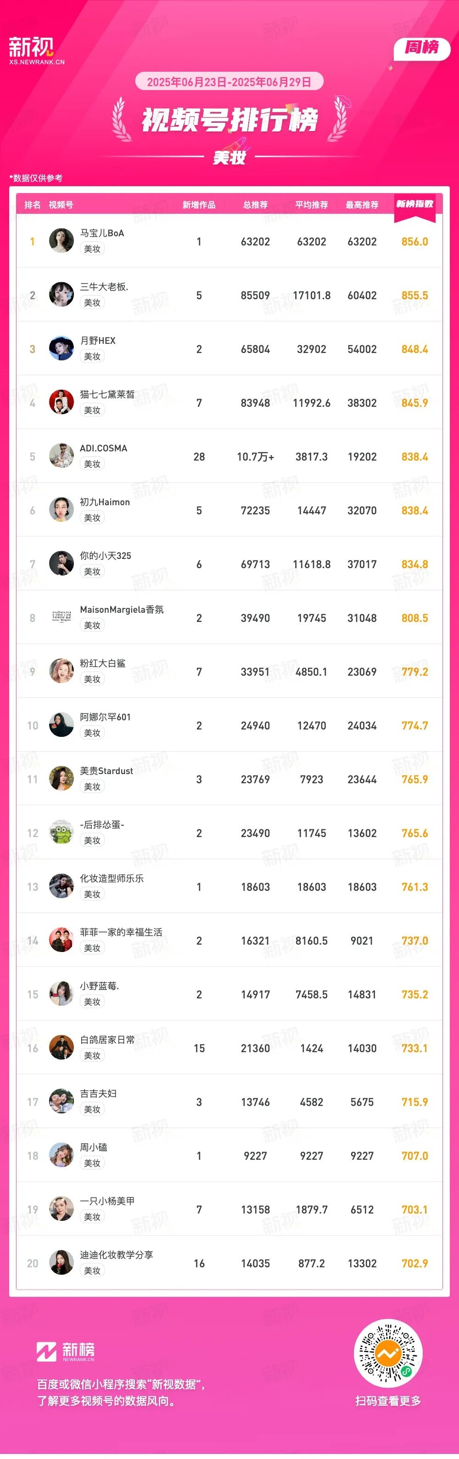Click 白鸽居家日常 avatar image
This screenshot has width=459, height=1459.
click(62, 1048)
